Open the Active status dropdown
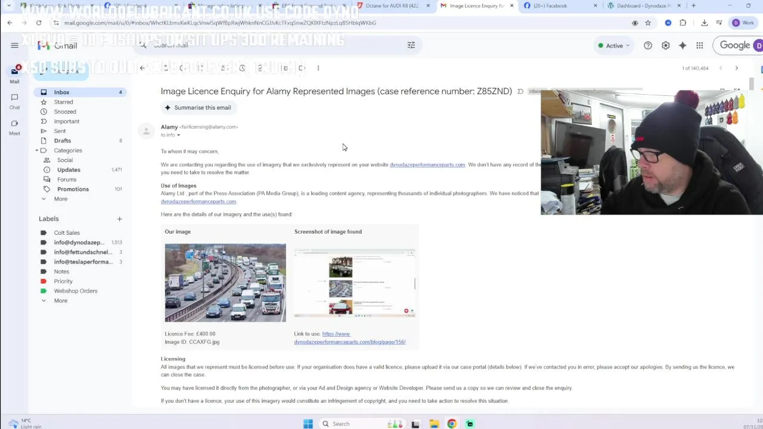Viewport: 763px width, 429px height. [614, 45]
